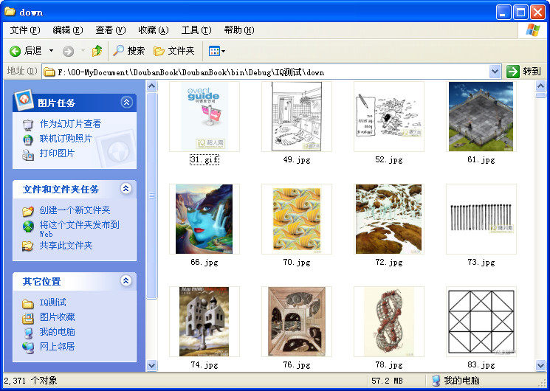Click the online order icon beside 联机订购照片

click(x=28, y=139)
